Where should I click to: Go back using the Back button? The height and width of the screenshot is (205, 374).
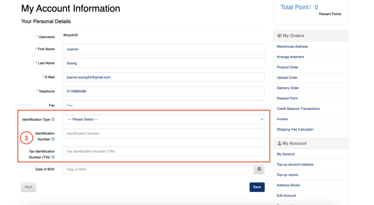(x=28, y=187)
